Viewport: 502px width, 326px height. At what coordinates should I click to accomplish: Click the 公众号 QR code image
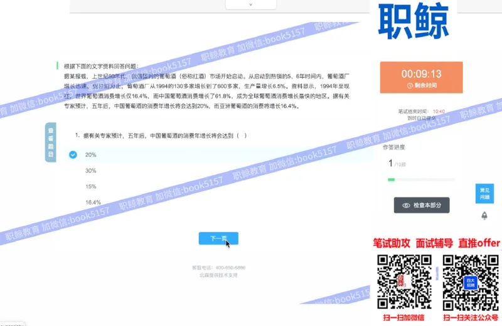[x=471, y=282]
